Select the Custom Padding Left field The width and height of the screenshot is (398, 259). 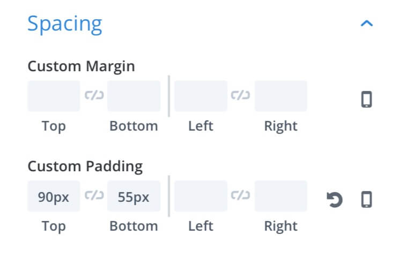click(x=201, y=196)
